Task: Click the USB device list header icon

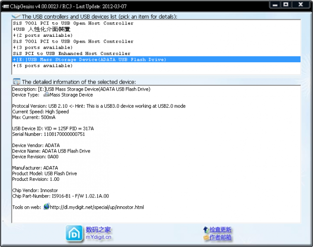Action: pyautogui.click(x=16, y=16)
